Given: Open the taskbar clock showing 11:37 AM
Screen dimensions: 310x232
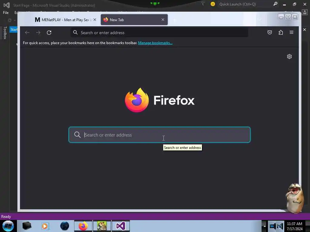Looking at the screenshot, I should point(295,226).
